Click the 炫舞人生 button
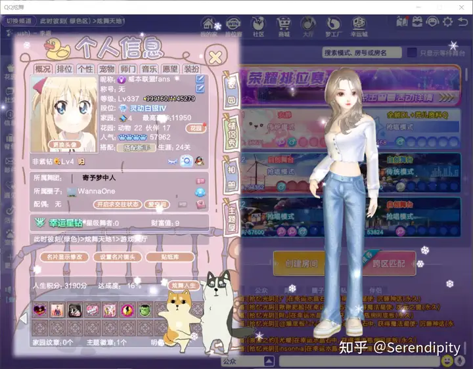Screen dimensions: 473x369 pos(184,285)
